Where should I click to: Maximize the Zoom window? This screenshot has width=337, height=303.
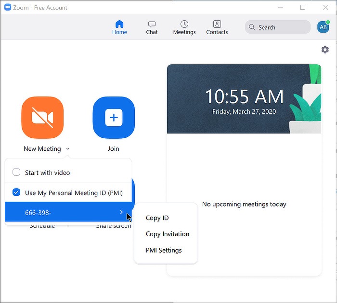(303, 7)
